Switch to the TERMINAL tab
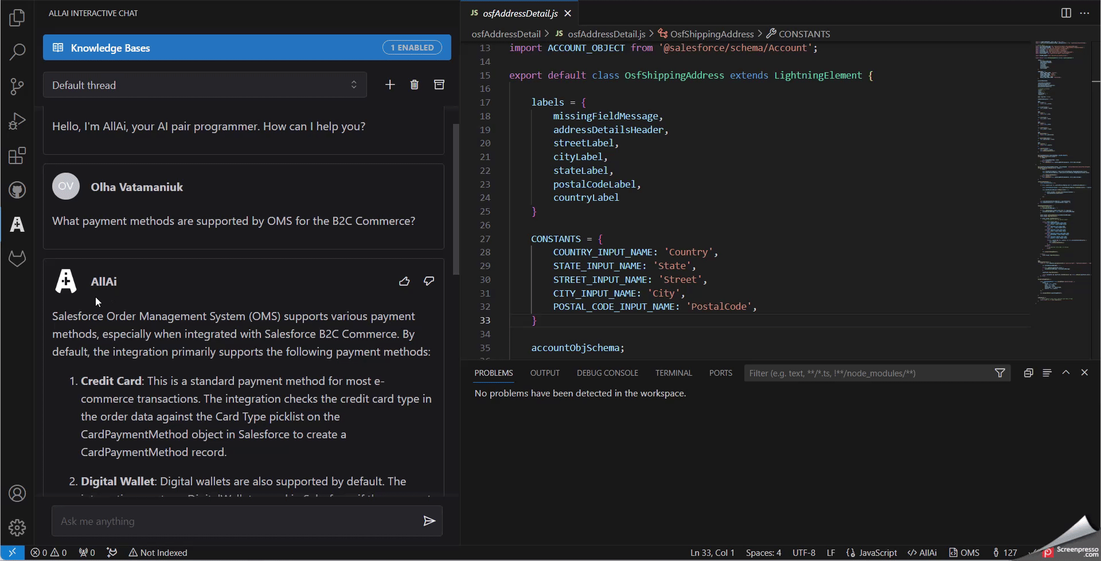Image resolution: width=1101 pixels, height=561 pixels. click(x=673, y=372)
